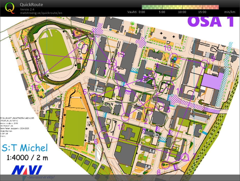Click the purple OSA 1 heading
This screenshot has width=240, height=181.
coord(211,22)
